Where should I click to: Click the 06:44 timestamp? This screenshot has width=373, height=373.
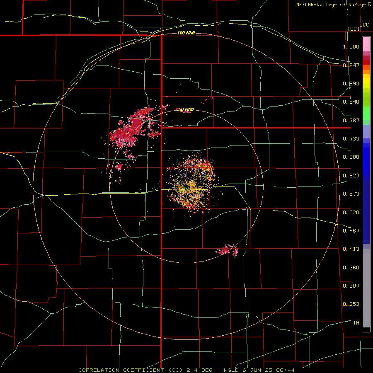(x=286, y=370)
